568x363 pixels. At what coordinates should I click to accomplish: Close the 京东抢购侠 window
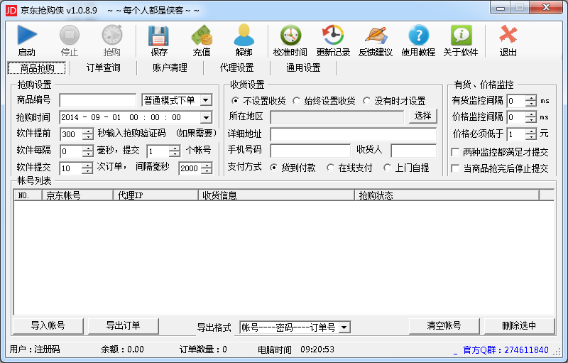click(546, 8)
